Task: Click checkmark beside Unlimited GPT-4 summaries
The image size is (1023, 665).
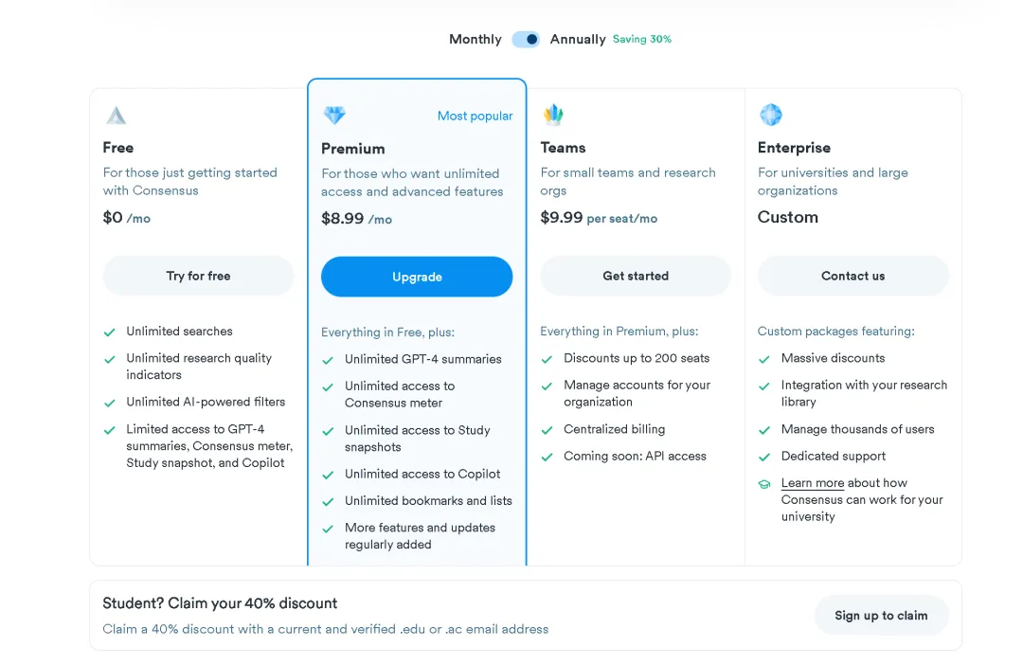Action: point(328,360)
